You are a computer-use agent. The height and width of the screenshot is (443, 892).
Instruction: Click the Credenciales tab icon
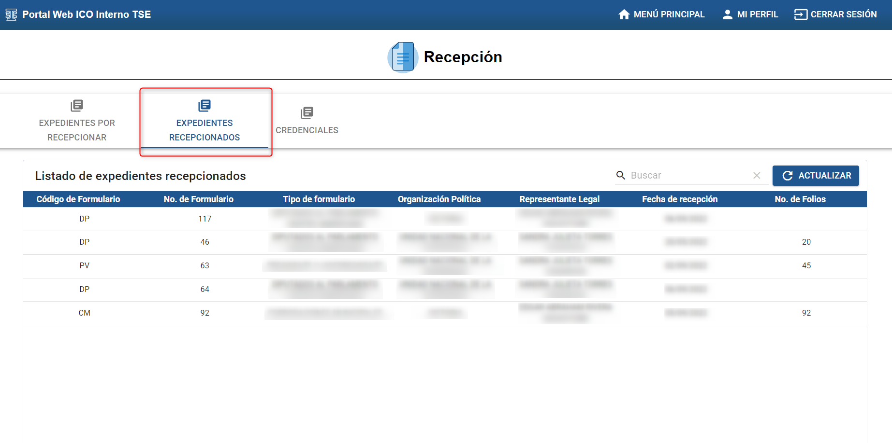tap(307, 112)
